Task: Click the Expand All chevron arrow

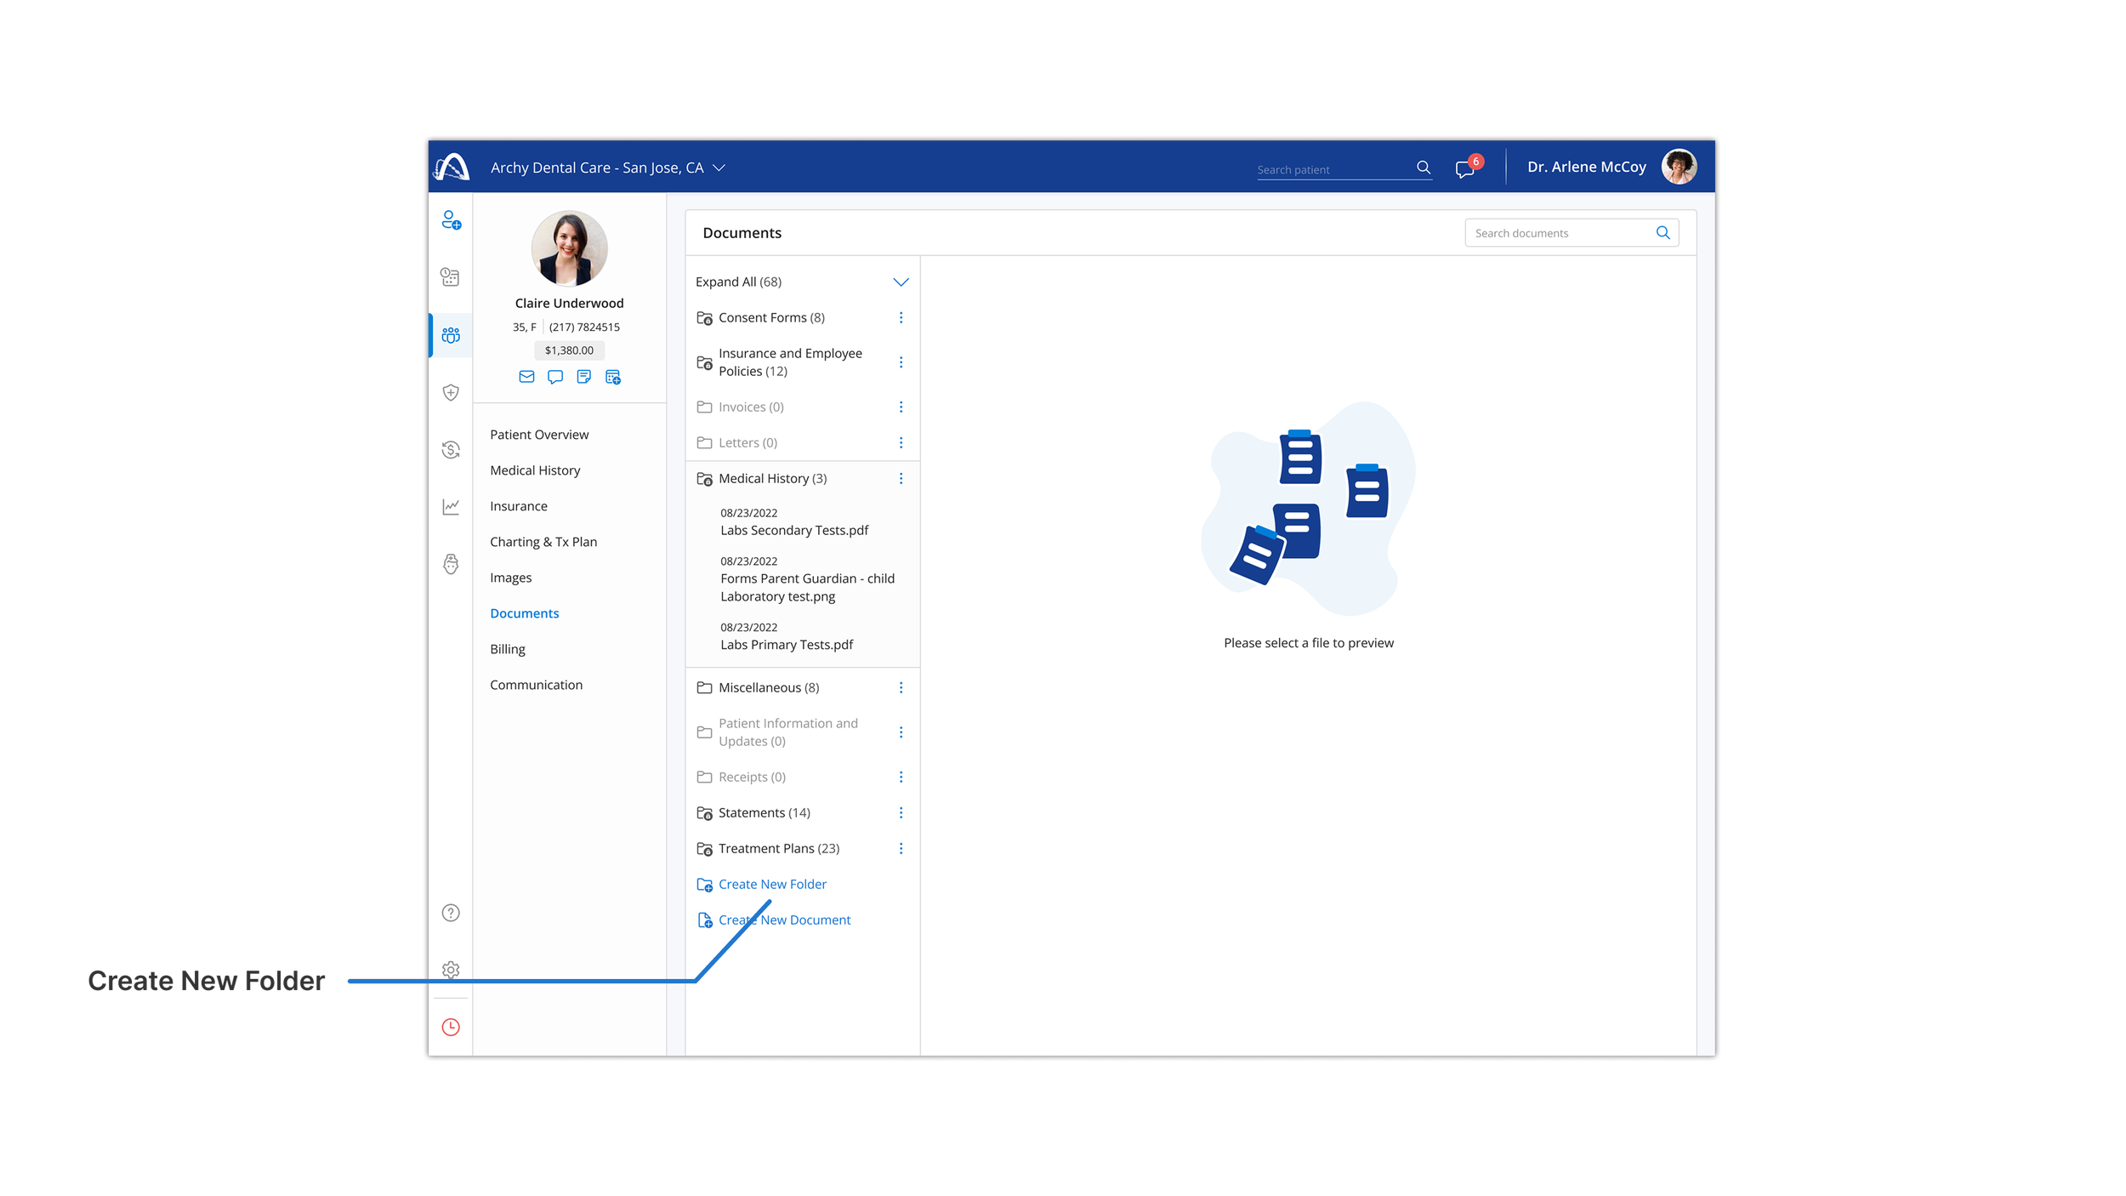Action: click(x=901, y=282)
